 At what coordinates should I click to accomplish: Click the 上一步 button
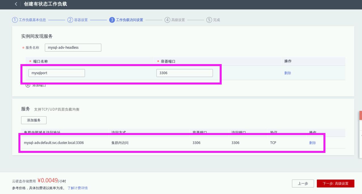click(x=303, y=184)
